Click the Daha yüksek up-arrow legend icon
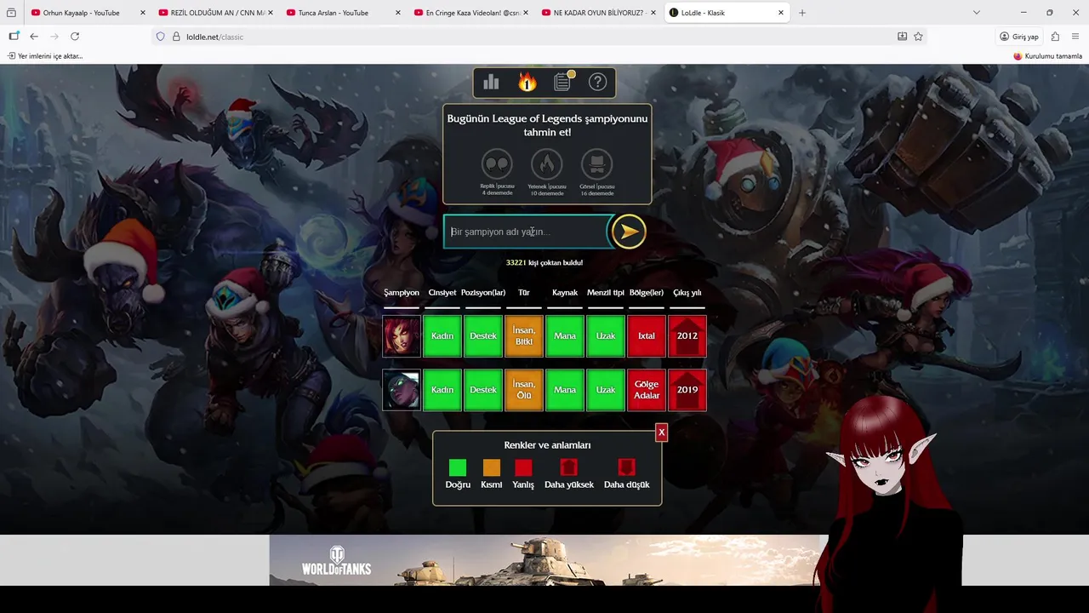The height and width of the screenshot is (613, 1089). pyautogui.click(x=568, y=467)
